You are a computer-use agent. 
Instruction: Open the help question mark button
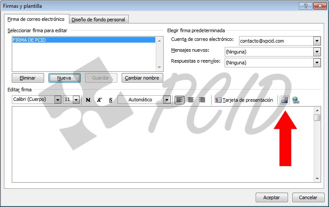[305, 6]
